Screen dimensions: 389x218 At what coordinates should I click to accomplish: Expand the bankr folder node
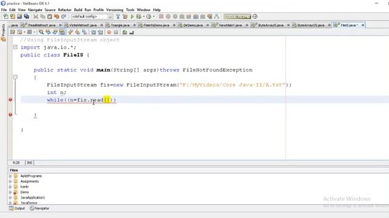(x=10, y=187)
